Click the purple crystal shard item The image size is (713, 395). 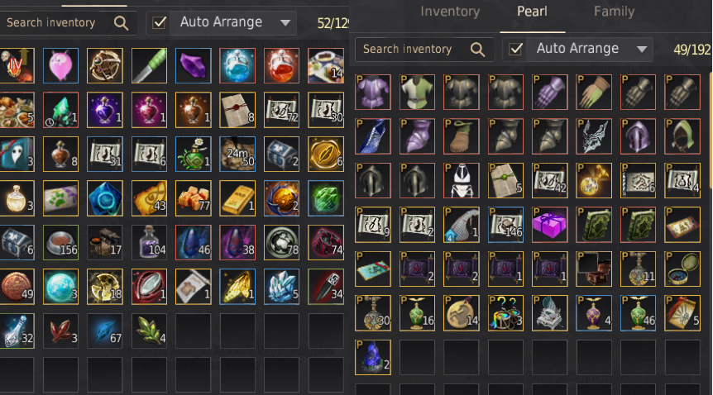click(x=194, y=65)
